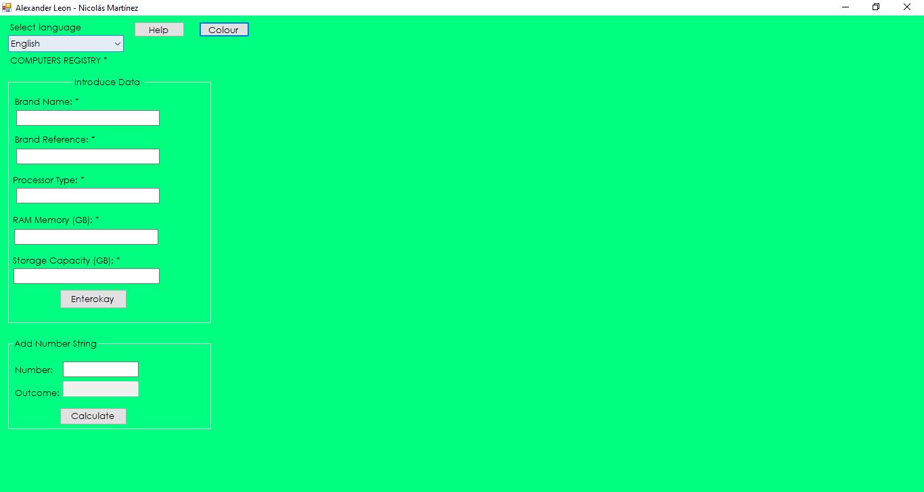Click the Introduce Data group title
This screenshot has height=492, width=924.
[106, 82]
